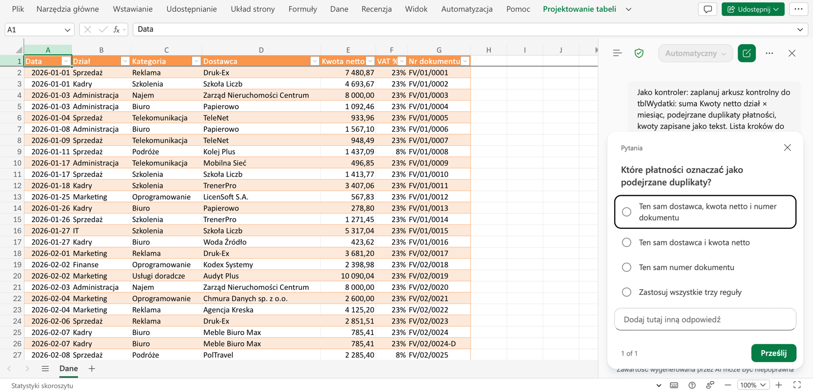Open the all sheets list icon
The height and width of the screenshot is (391, 813).
coord(45,369)
